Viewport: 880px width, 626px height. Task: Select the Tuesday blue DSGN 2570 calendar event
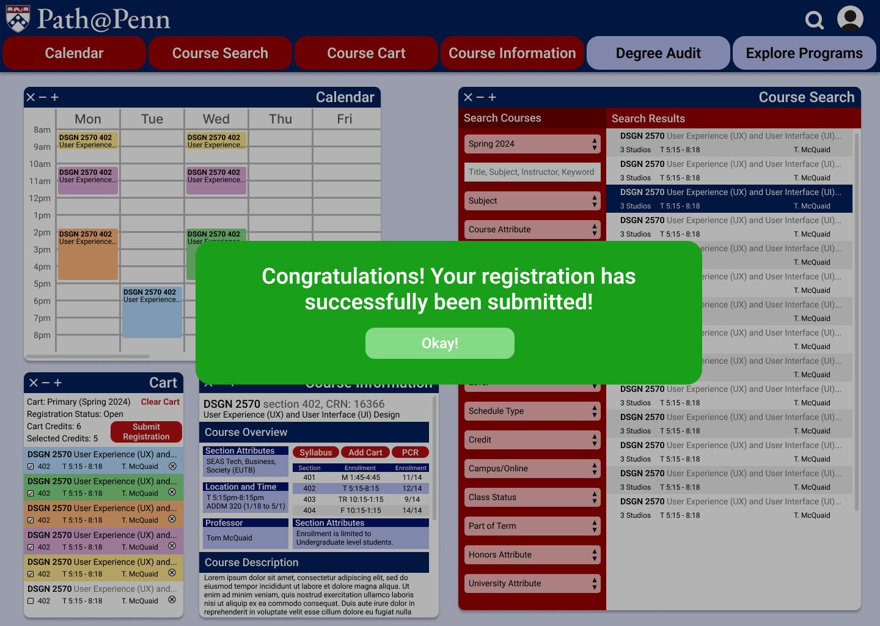[152, 312]
